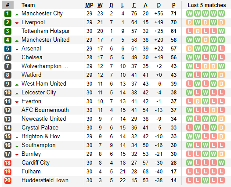Click Manchester United's green up-arrow indicator

pyautogui.click(x=17, y=41)
